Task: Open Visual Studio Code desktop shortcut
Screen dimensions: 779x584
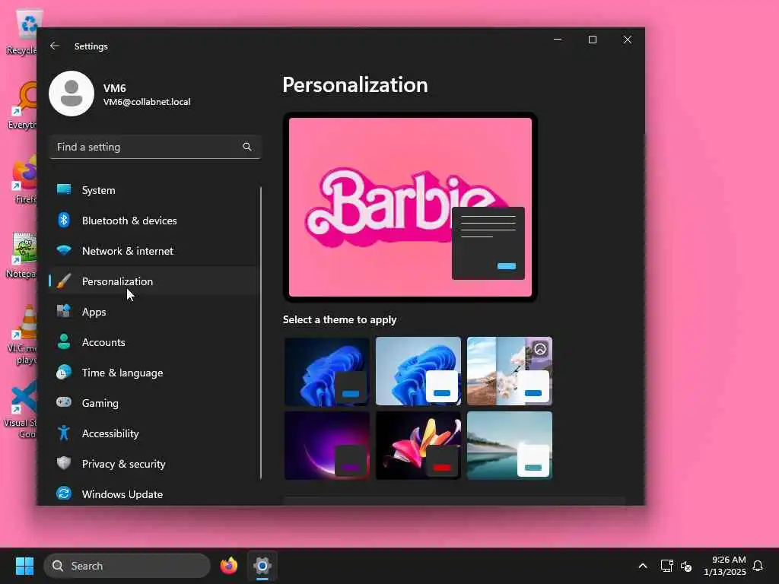Action: point(22,409)
